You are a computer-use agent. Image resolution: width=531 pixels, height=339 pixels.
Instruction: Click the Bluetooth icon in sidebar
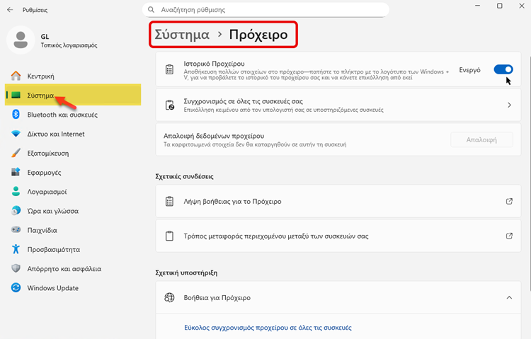[16, 115]
